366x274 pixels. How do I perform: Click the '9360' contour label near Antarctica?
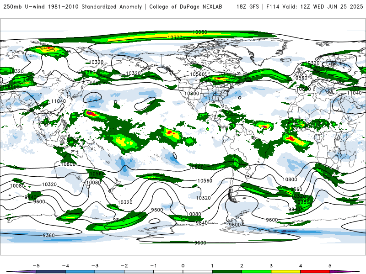click(x=49, y=235)
